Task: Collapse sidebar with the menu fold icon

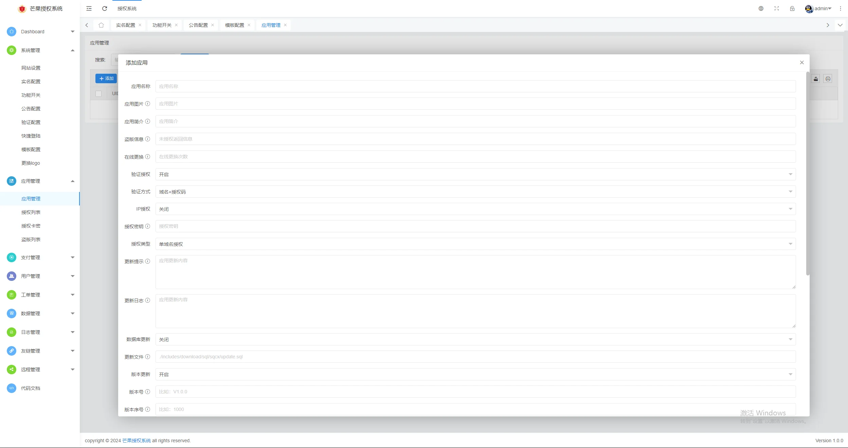Action: 89,8
